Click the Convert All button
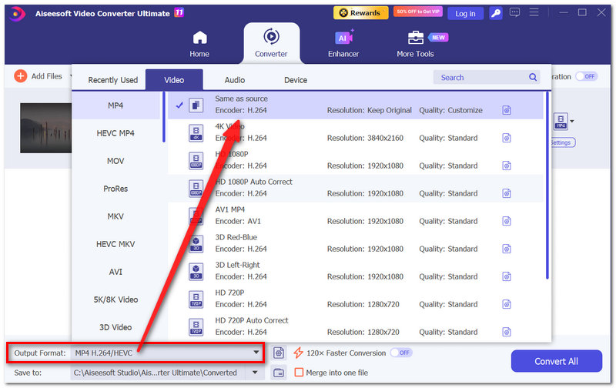 click(x=556, y=361)
